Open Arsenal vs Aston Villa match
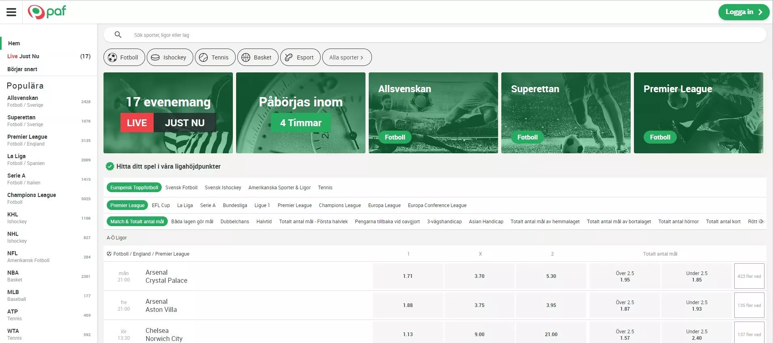The height and width of the screenshot is (343, 773). pos(161,305)
